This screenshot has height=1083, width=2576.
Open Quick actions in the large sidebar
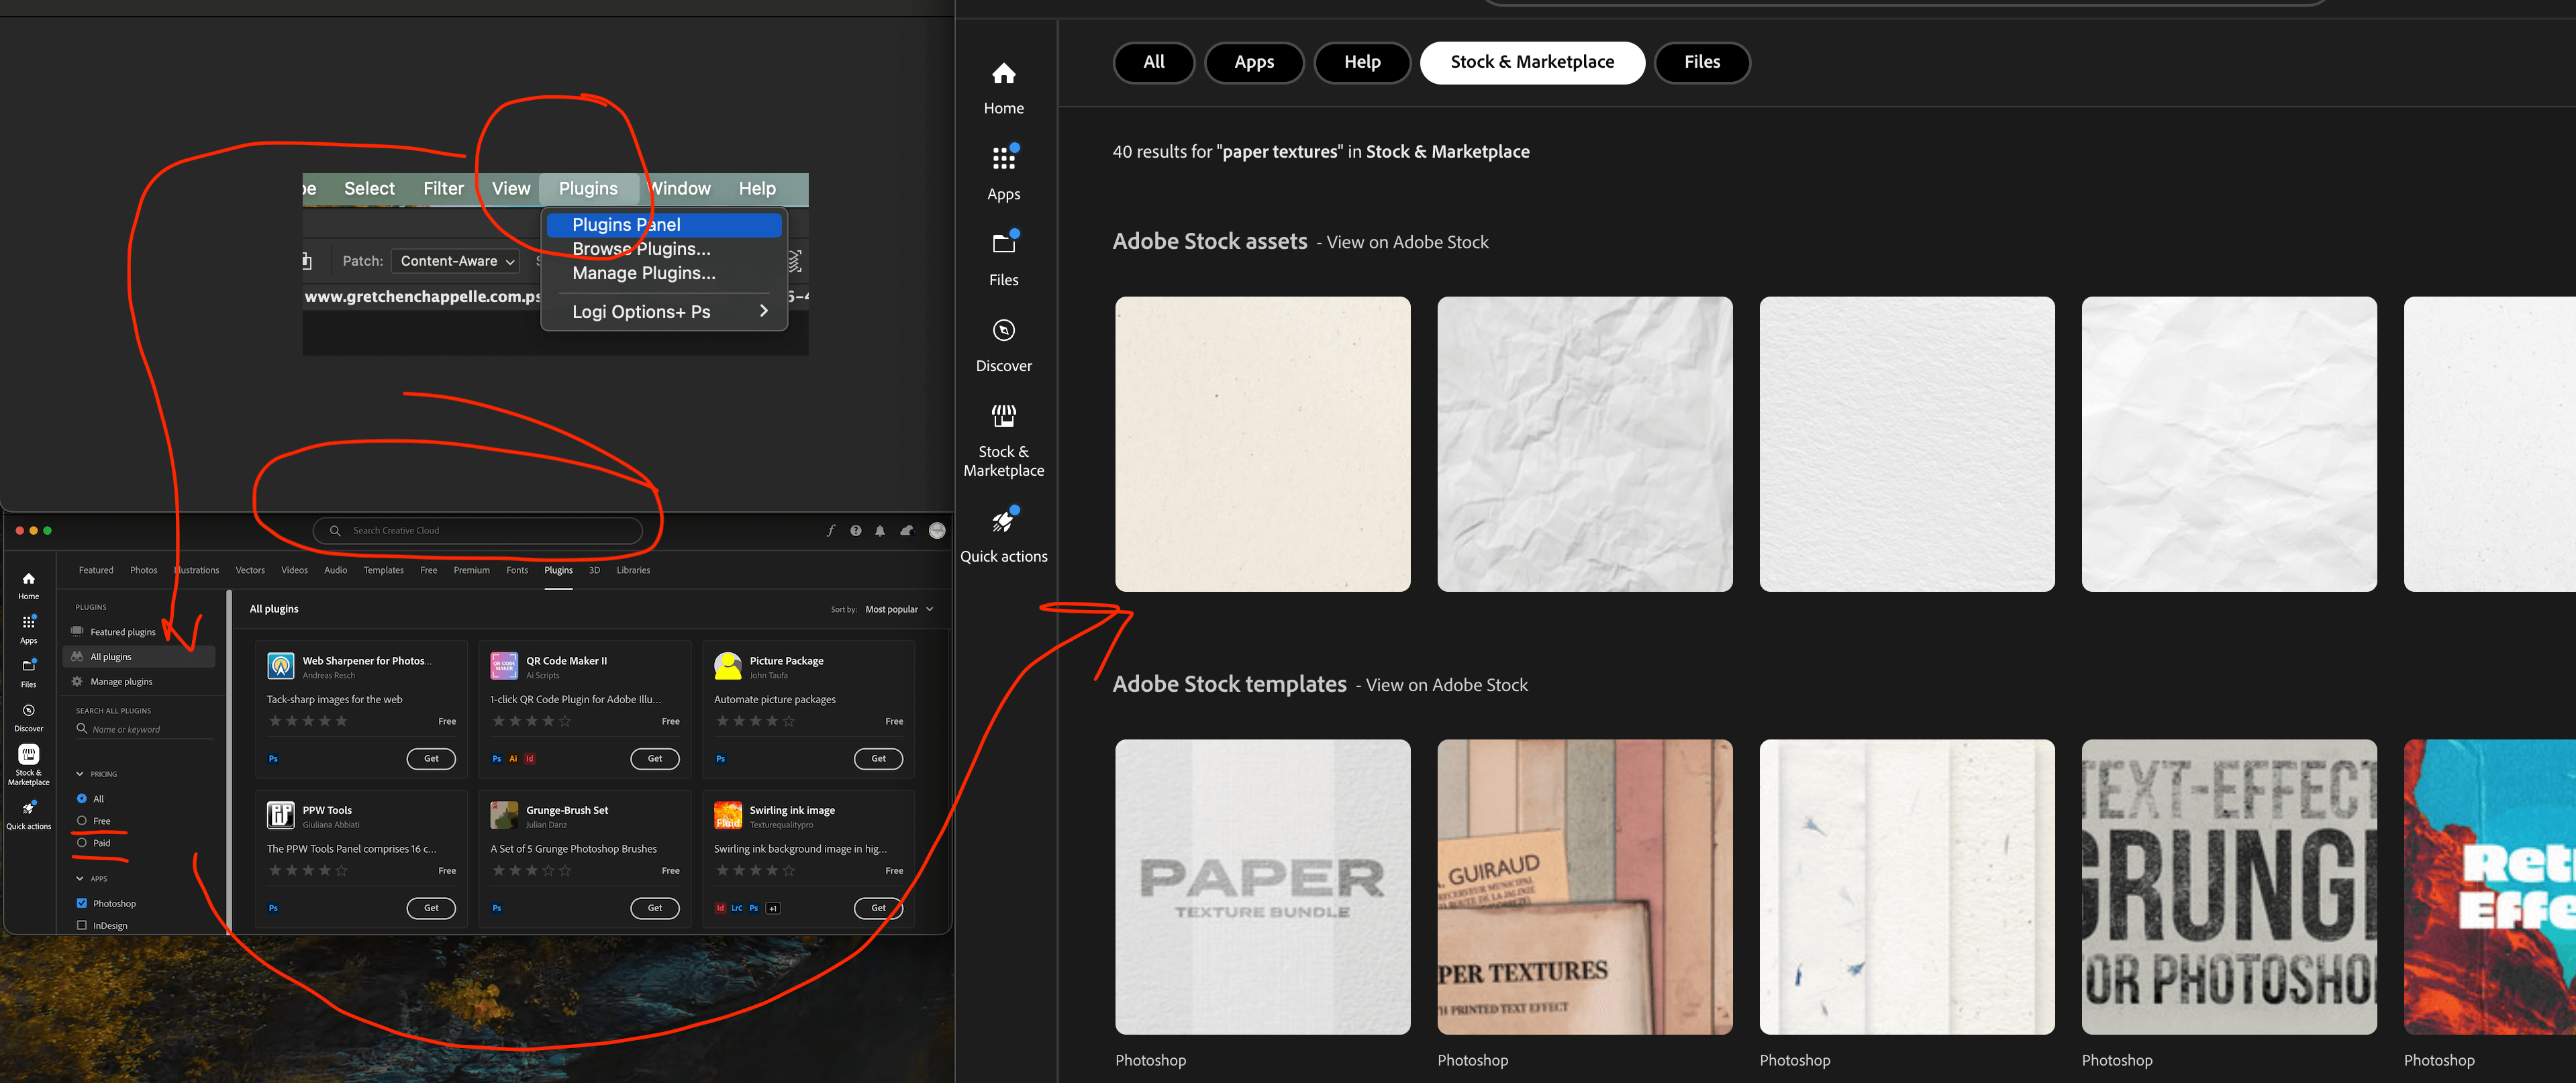(1003, 536)
